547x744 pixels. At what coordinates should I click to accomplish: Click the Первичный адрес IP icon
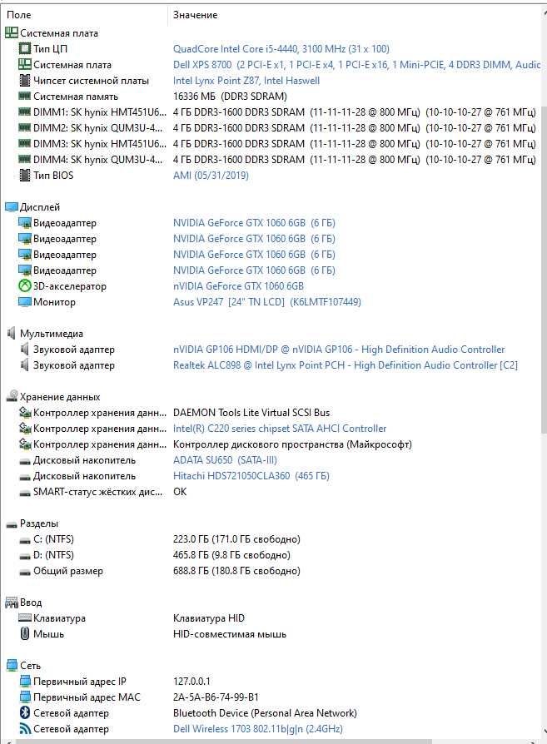[25, 682]
